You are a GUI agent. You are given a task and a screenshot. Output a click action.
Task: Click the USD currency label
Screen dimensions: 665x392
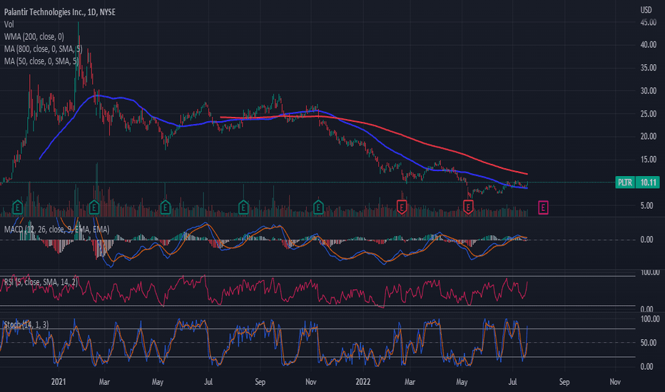[646, 10]
